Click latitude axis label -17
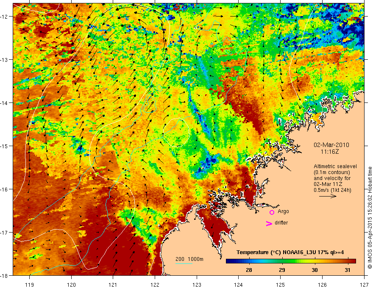This screenshot has width=373, height=288. [5, 232]
